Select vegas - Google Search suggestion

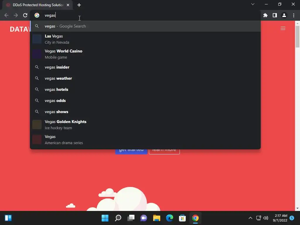point(145,26)
